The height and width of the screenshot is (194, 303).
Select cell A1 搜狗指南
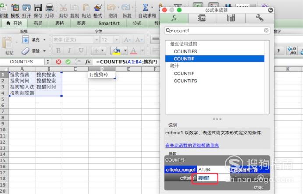[x=22, y=74]
